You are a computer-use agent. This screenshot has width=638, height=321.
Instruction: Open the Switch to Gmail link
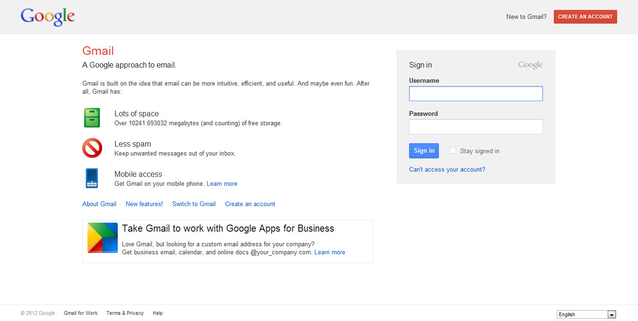(194, 204)
